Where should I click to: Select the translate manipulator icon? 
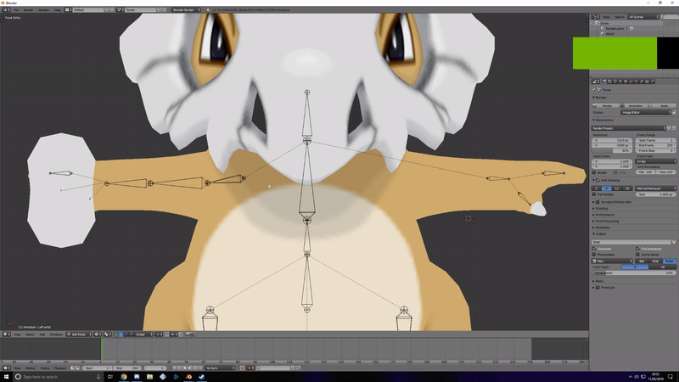[x=121, y=334]
